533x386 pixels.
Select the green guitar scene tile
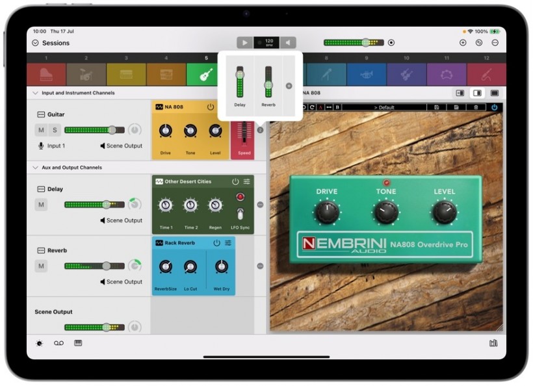click(203, 75)
